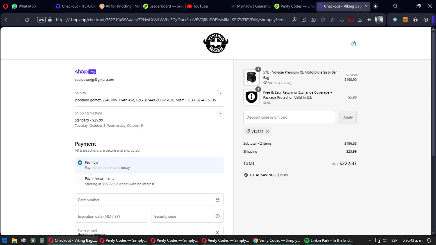Show the security code help icon

pyautogui.click(x=217, y=216)
